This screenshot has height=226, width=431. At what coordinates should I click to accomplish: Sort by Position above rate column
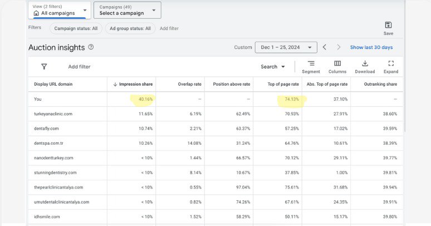(232, 84)
